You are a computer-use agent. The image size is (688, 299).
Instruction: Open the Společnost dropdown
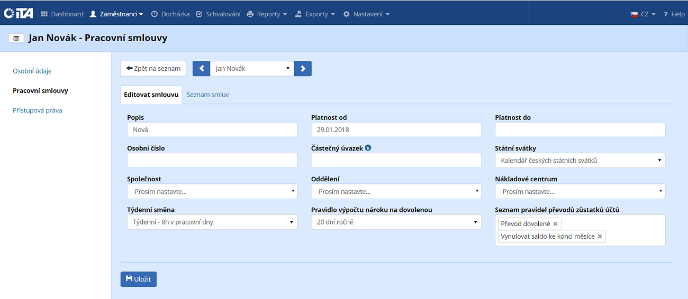(212, 191)
